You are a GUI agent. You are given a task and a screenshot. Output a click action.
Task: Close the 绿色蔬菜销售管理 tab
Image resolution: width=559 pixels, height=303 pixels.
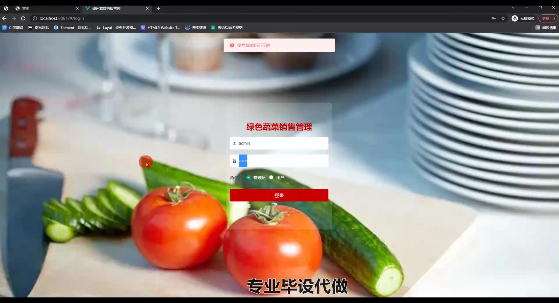coord(147,8)
